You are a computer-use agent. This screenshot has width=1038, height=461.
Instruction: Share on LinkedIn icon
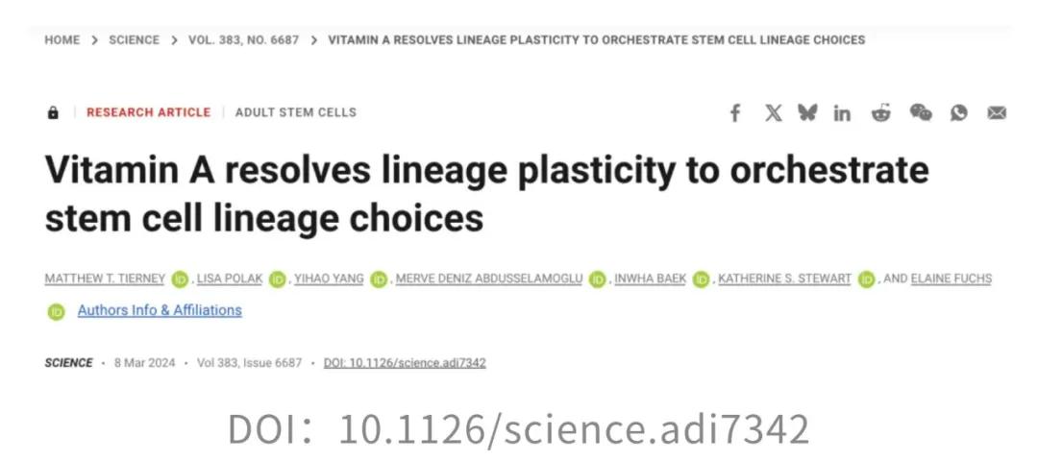click(x=842, y=113)
